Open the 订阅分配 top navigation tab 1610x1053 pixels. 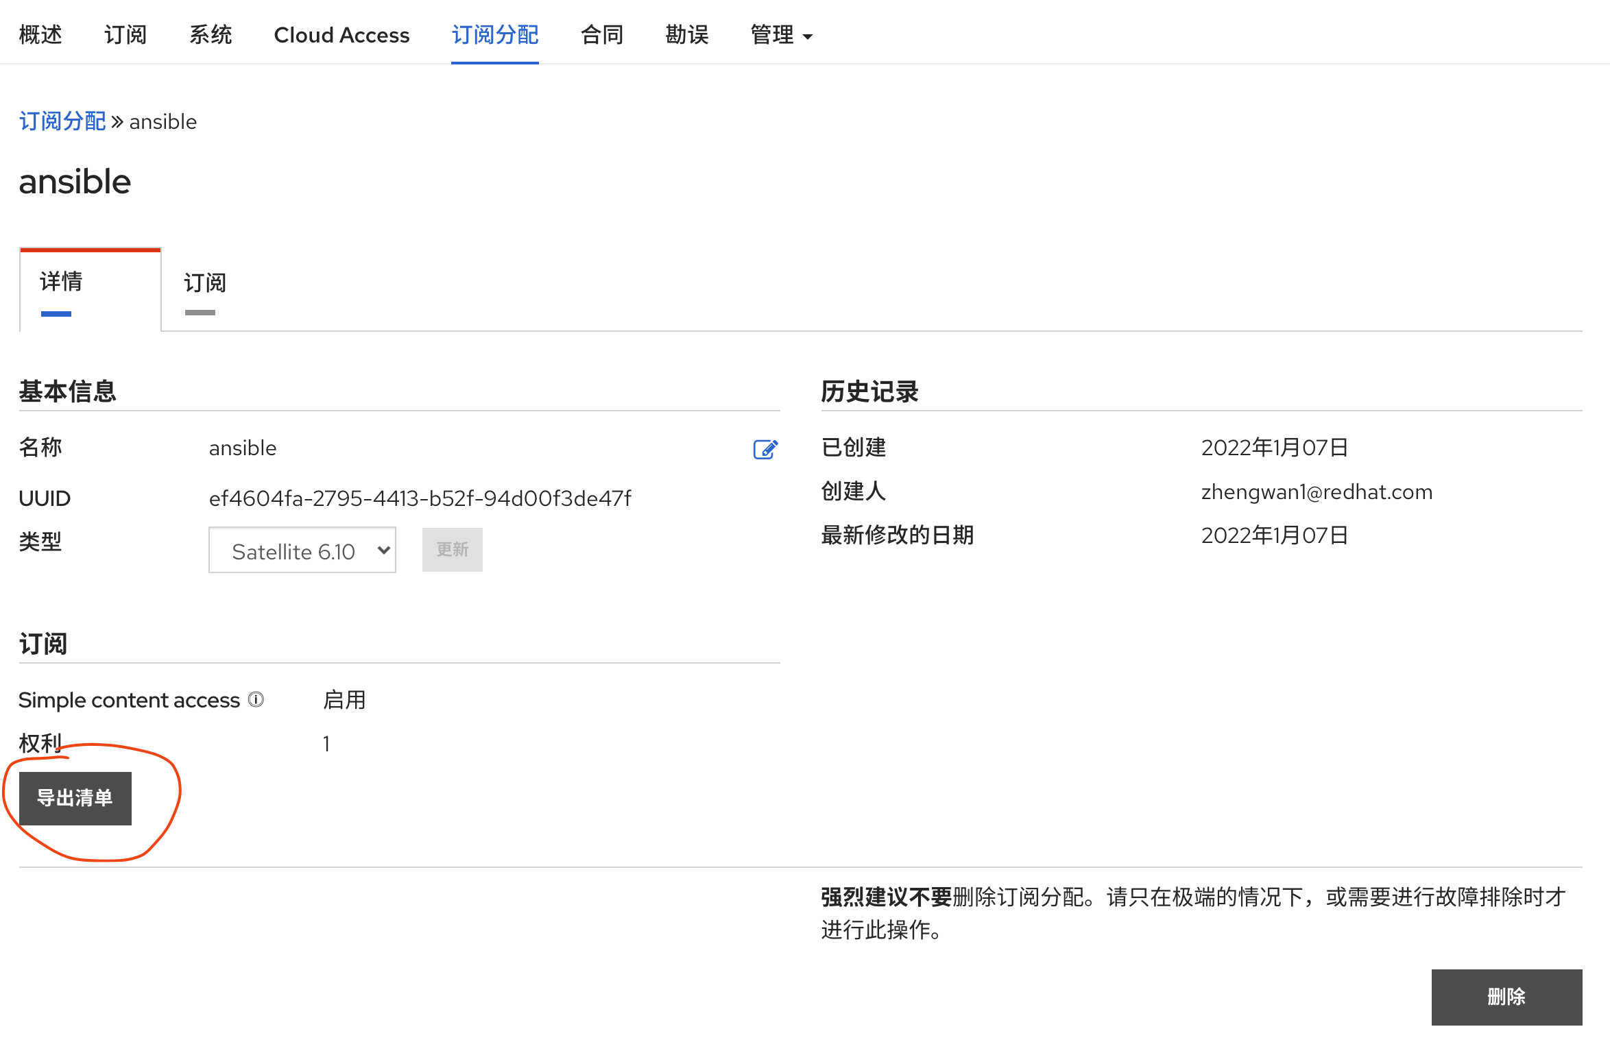494,35
